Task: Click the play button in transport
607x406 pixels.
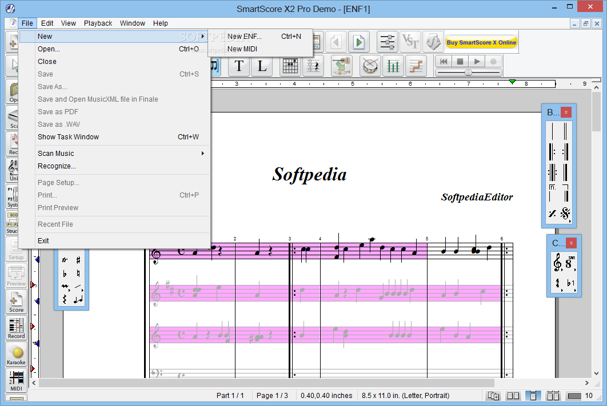Action: point(477,62)
